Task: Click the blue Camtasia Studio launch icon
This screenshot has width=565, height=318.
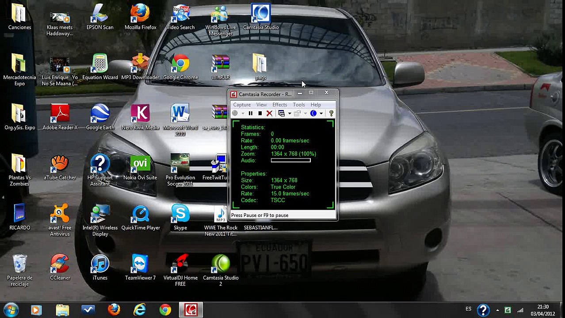Action: (x=313, y=114)
